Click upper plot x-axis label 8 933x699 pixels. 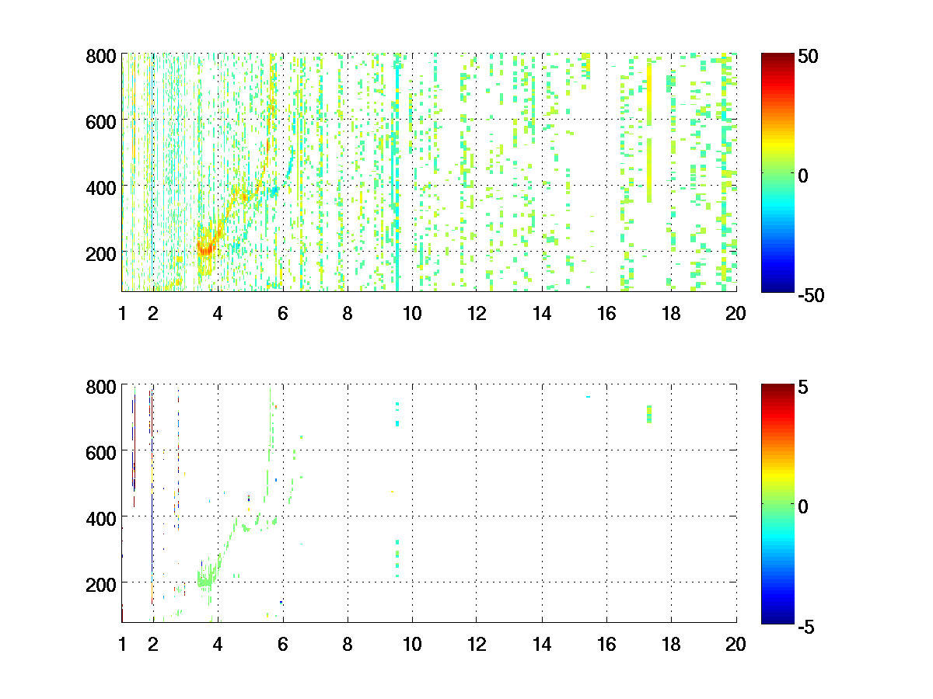click(348, 314)
